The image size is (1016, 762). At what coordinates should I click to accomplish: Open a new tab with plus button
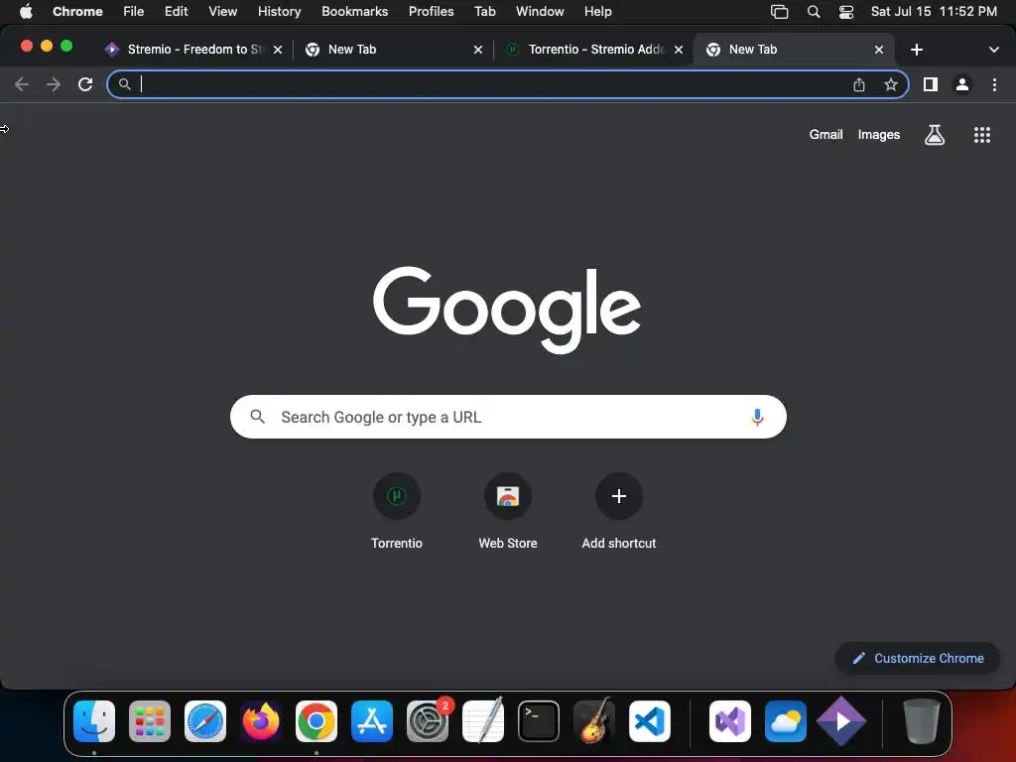coord(916,50)
